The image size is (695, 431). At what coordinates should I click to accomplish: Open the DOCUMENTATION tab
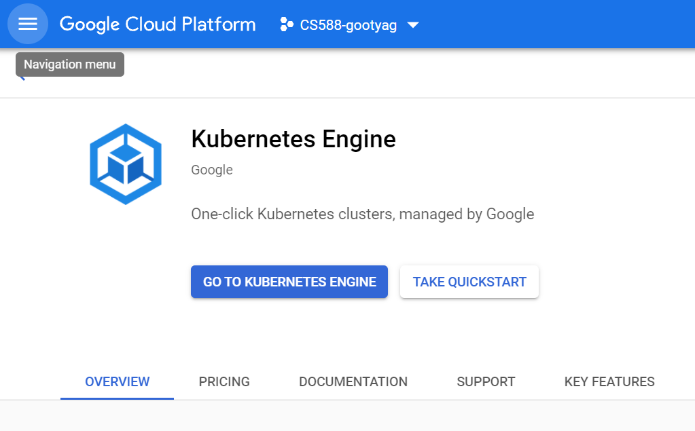tap(353, 382)
